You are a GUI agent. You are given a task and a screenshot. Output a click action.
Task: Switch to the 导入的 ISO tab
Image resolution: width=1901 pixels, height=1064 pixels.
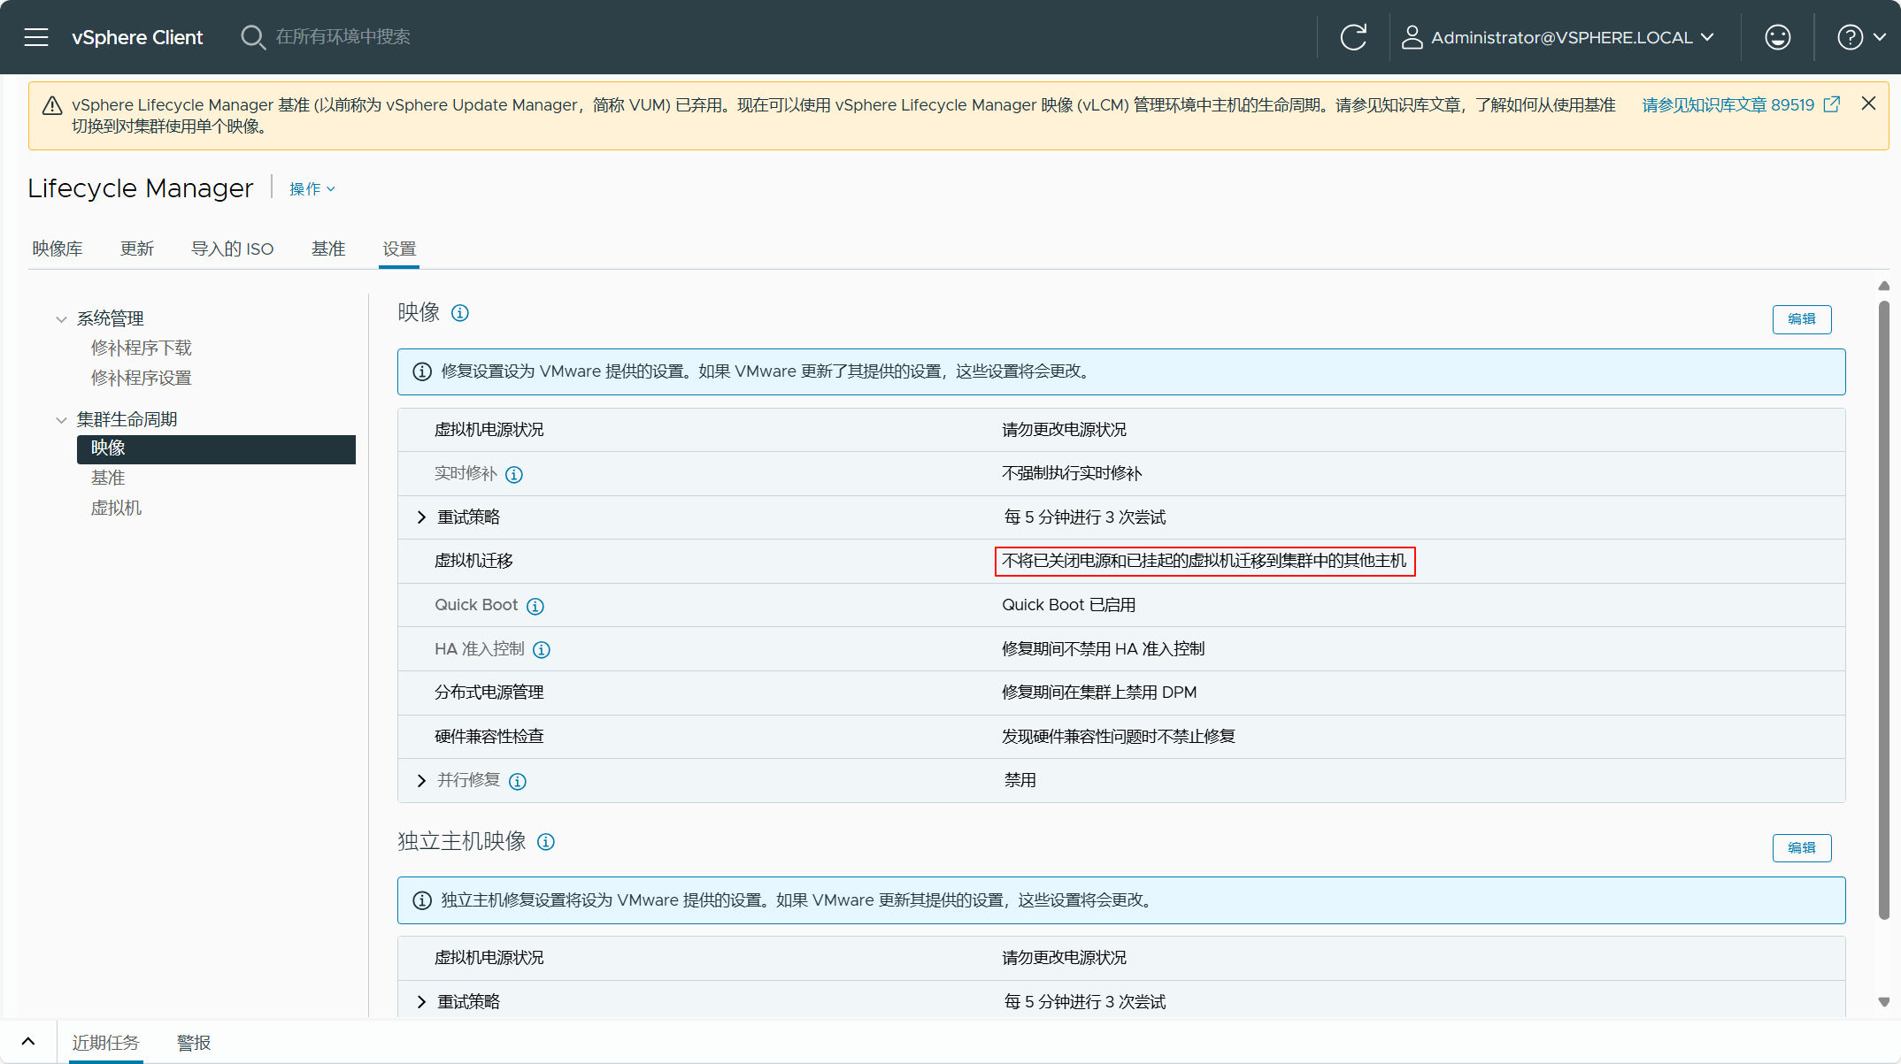(232, 249)
